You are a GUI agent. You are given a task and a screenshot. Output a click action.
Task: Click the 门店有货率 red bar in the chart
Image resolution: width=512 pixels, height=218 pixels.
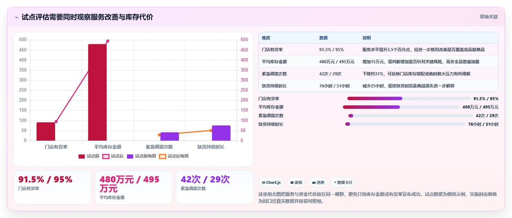[46, 131]
